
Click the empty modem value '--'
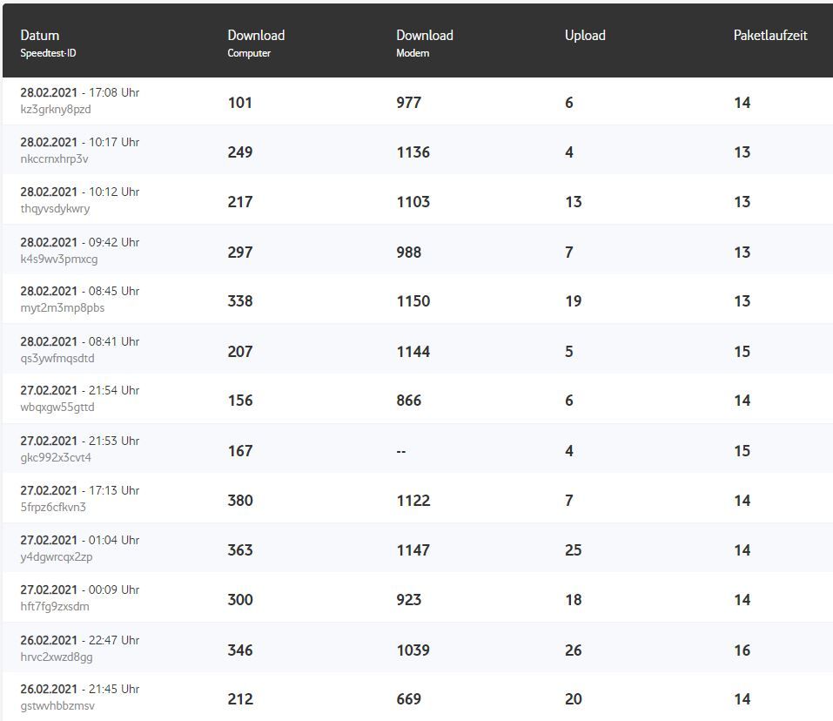click(401, 452)
